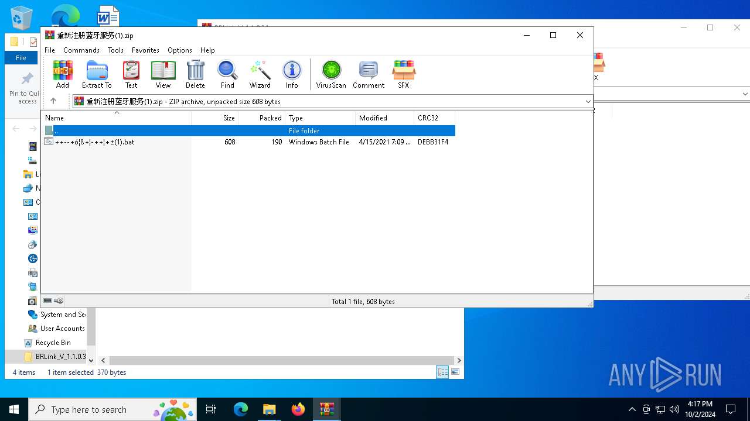The width and height of the screenshot is (750, 421).
Task: Click the volume icon in system tray
Action: (x=674, y=409)
